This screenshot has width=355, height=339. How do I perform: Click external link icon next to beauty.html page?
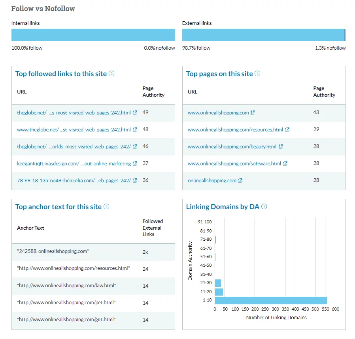click(x=281, y=146)
